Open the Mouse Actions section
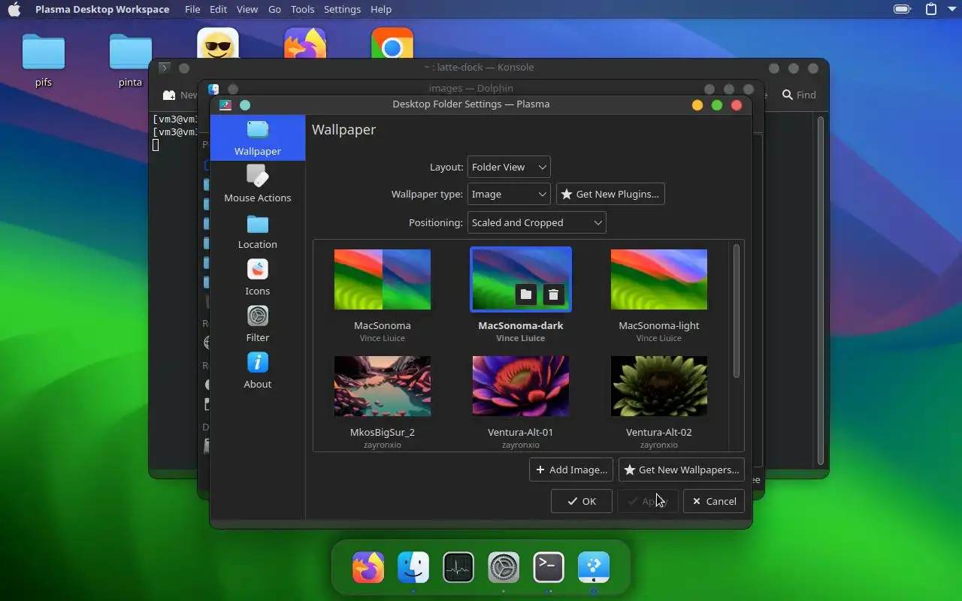The image size is (962, 601). (258, 185)
